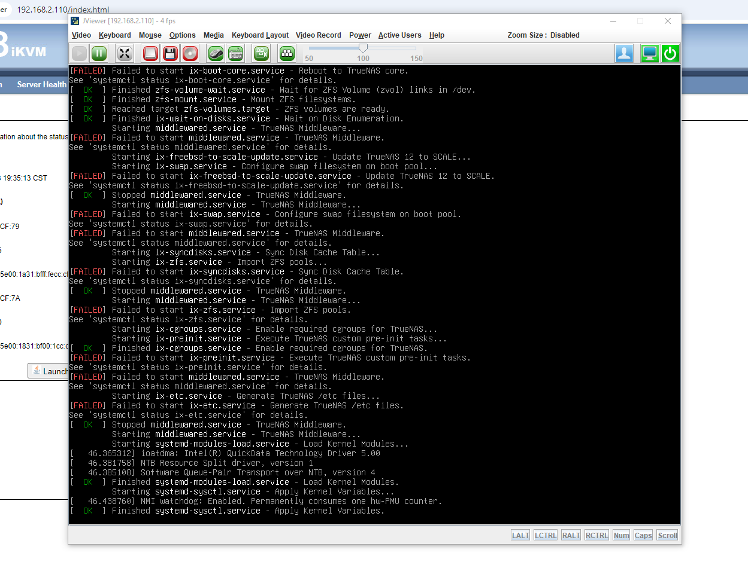Toggle the RALT key indicator

(571, 535)
